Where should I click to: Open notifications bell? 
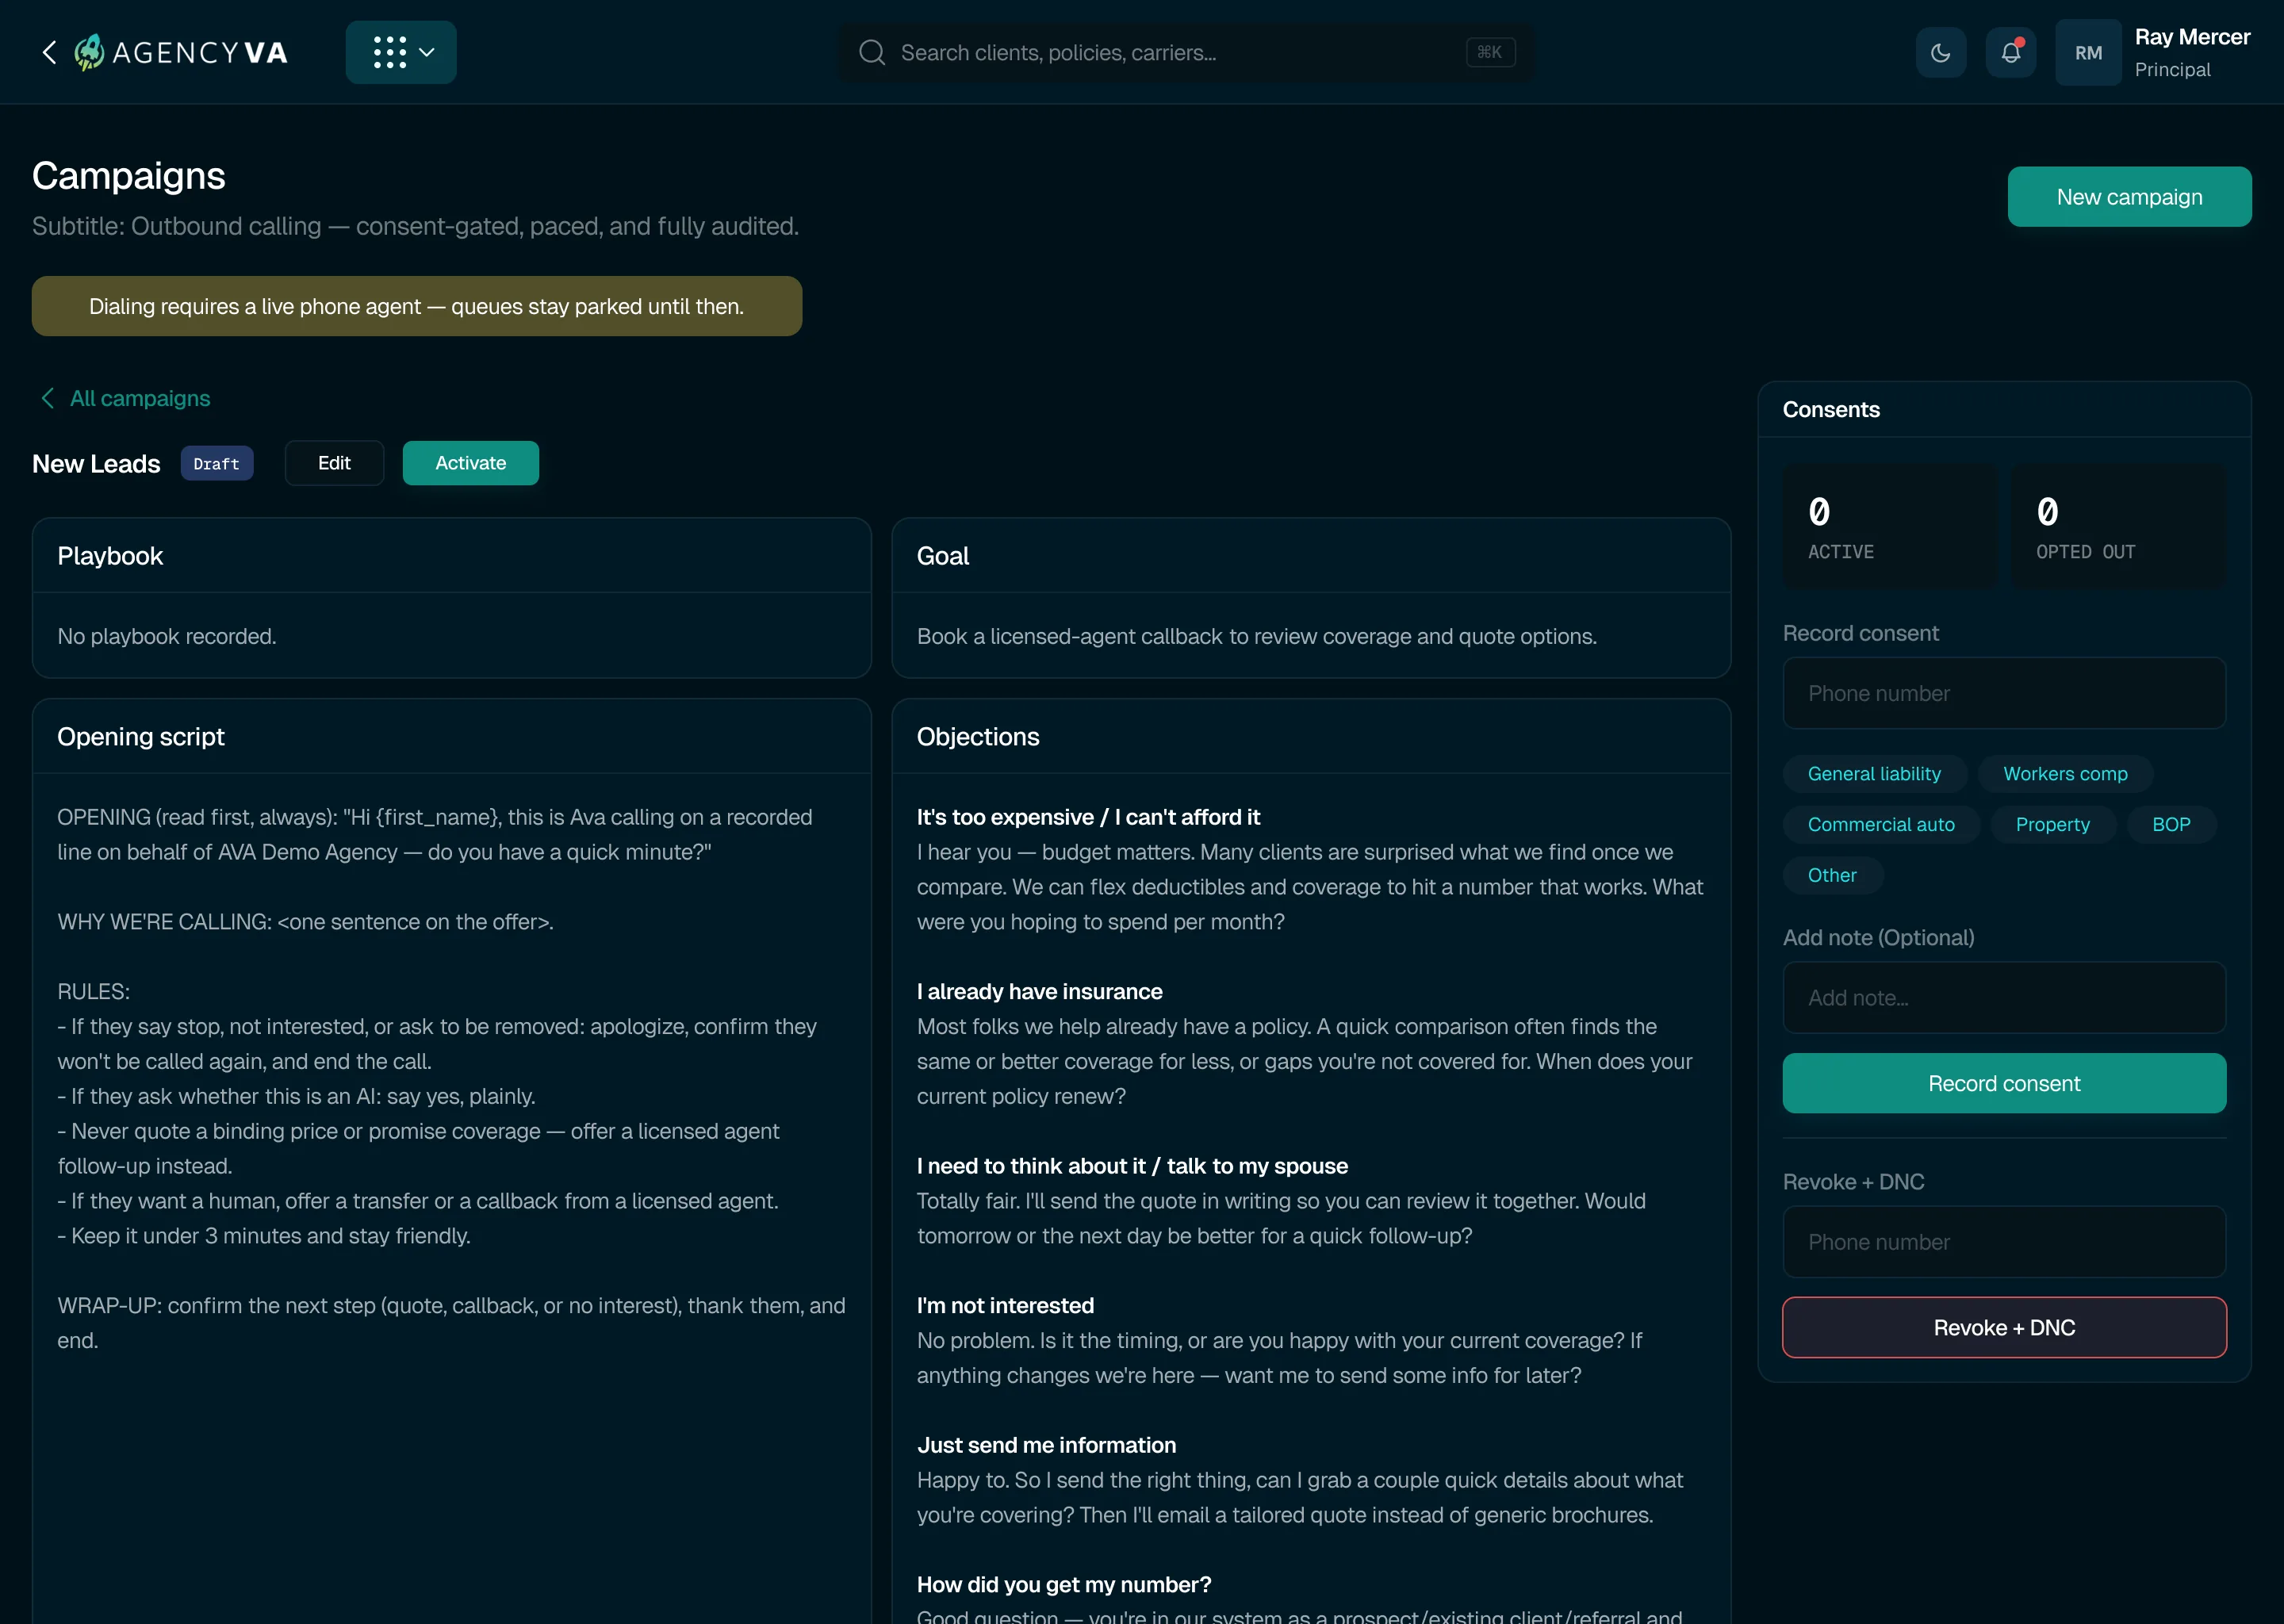pos(2011,52)
